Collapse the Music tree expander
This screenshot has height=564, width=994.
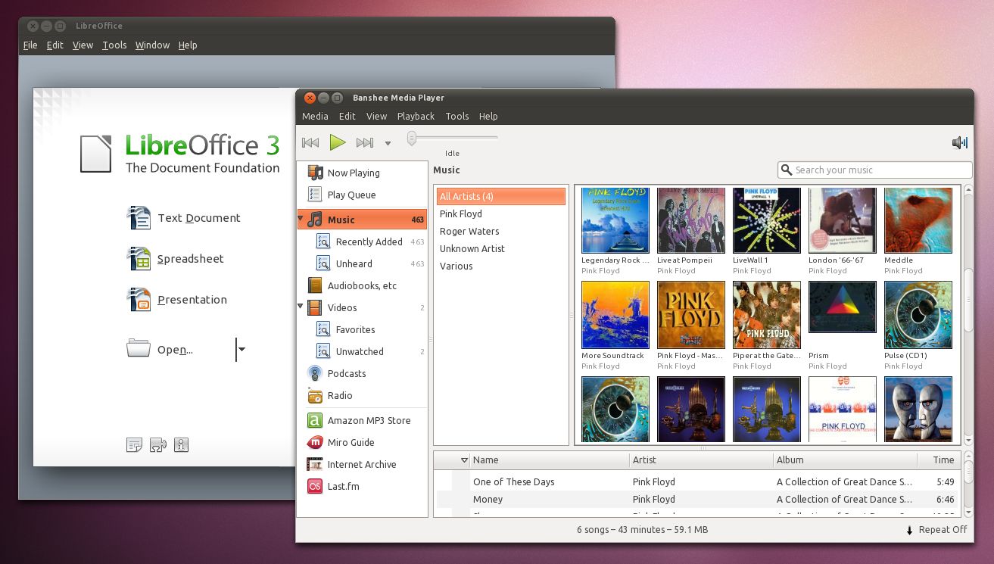301,219
